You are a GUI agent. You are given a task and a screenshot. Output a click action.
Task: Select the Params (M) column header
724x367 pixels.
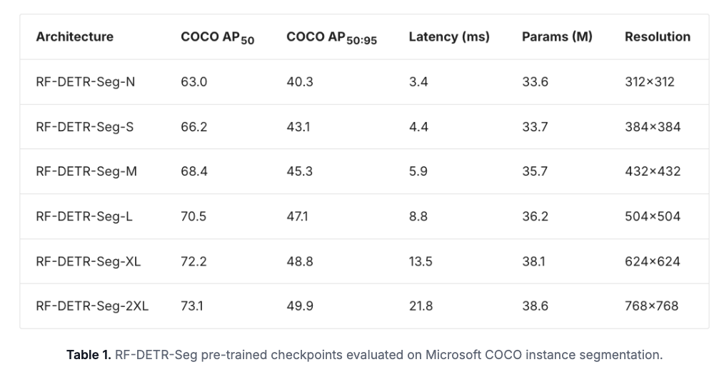[557, 37]
